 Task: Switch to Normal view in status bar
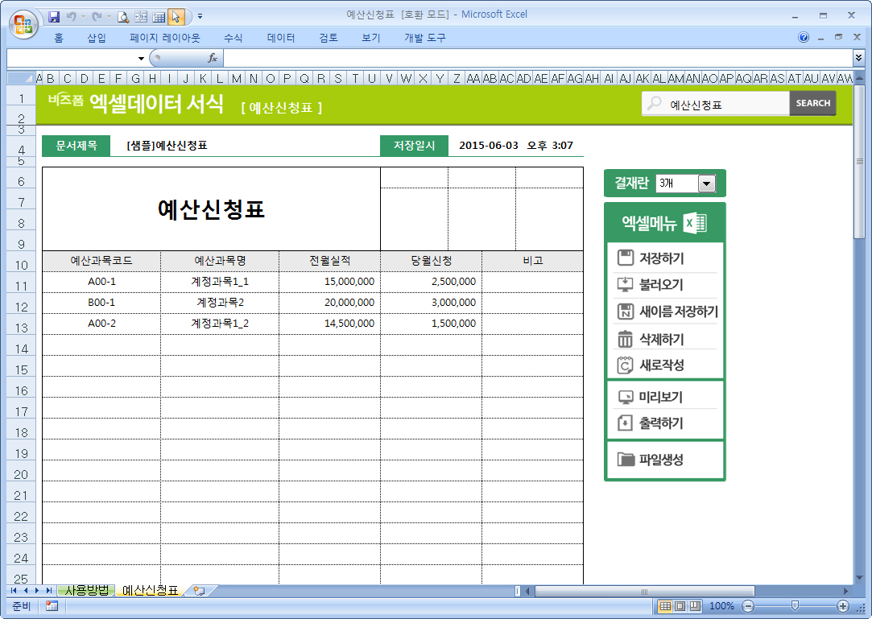click(665, 606)
